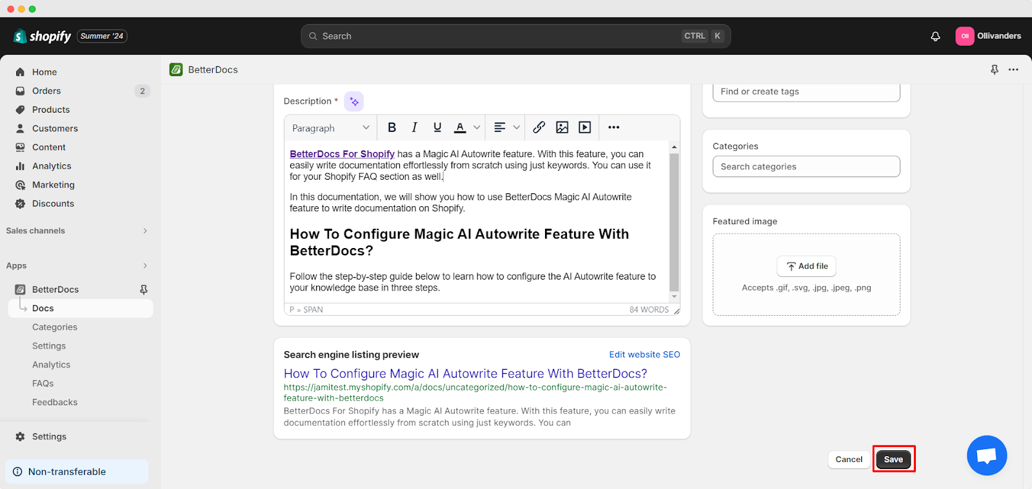
Task: Click the Save button
Action: (x=893, y=459)
